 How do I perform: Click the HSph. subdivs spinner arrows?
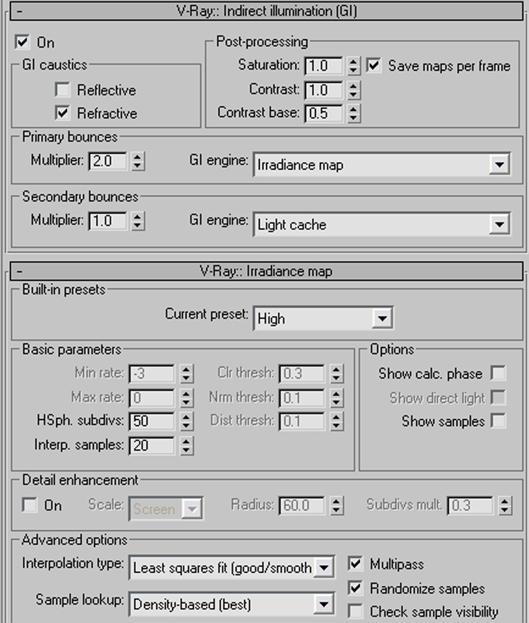[x=185, y=421]
